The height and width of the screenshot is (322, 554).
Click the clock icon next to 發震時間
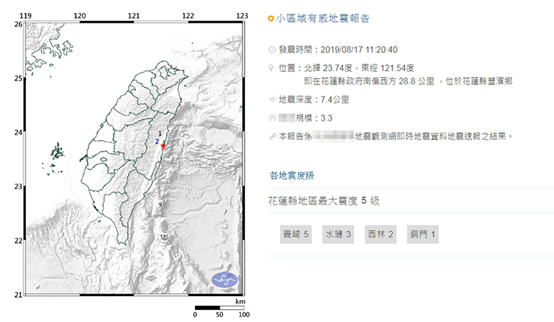click(271, 49)
